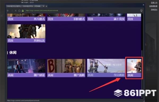Open the 身法跳跃 casual mode card
The image size is (159, 102).
pos(106,68)
